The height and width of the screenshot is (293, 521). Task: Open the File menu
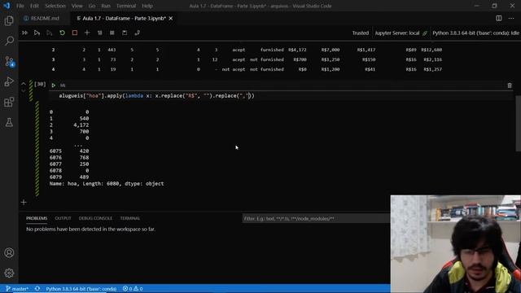pyautogui.click(x=20, y=6)
